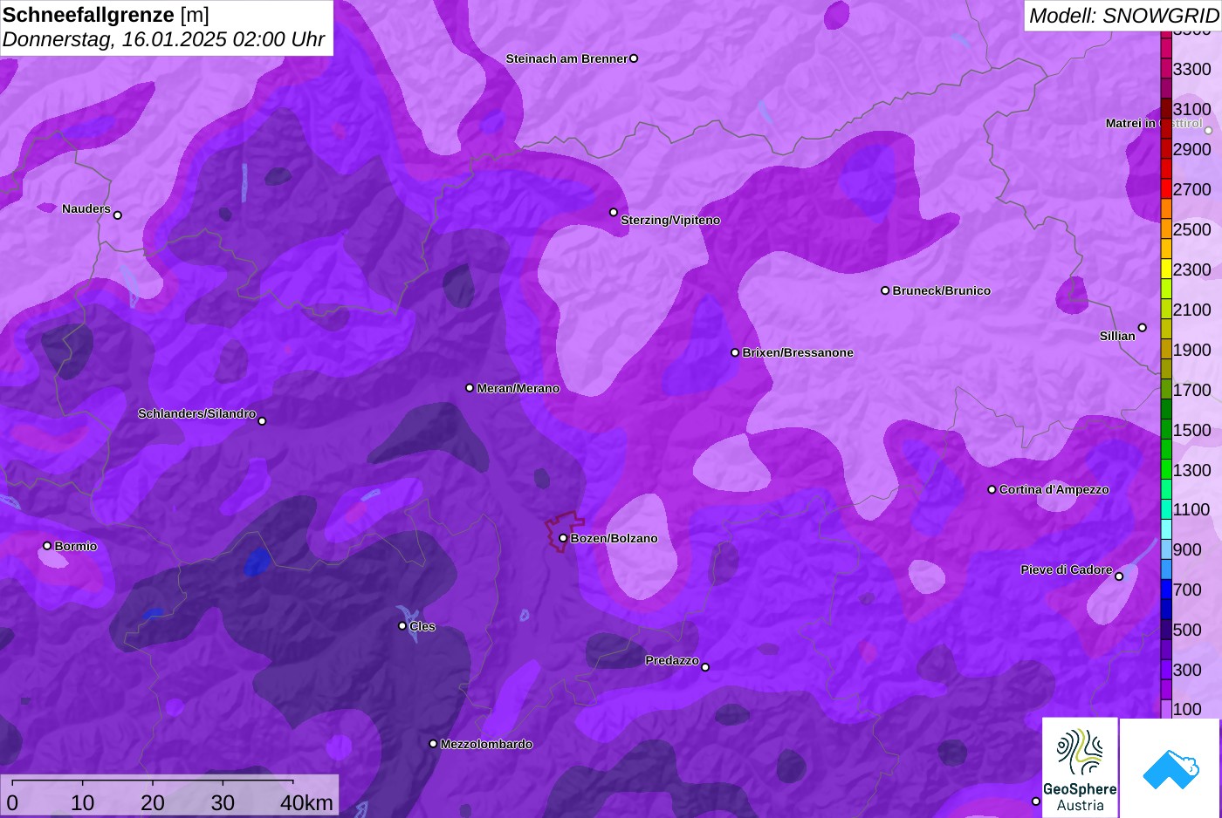Select the Sterzing/Vipiteno marker dot
1222x818 pixels.
coord(614,212)
